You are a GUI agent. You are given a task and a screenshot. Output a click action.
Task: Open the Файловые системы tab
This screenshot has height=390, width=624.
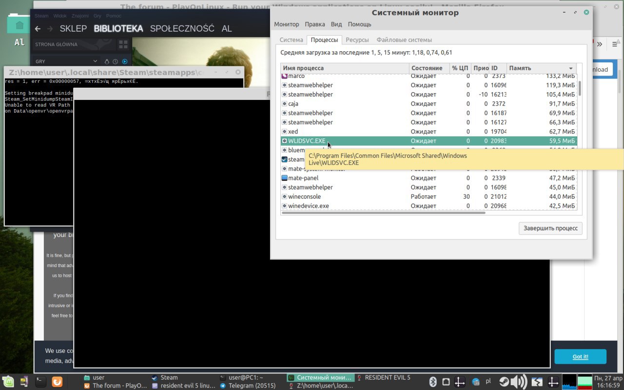[x=404, y=40]
